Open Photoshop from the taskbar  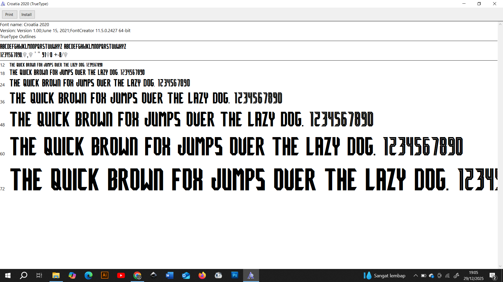pos(235,275)
